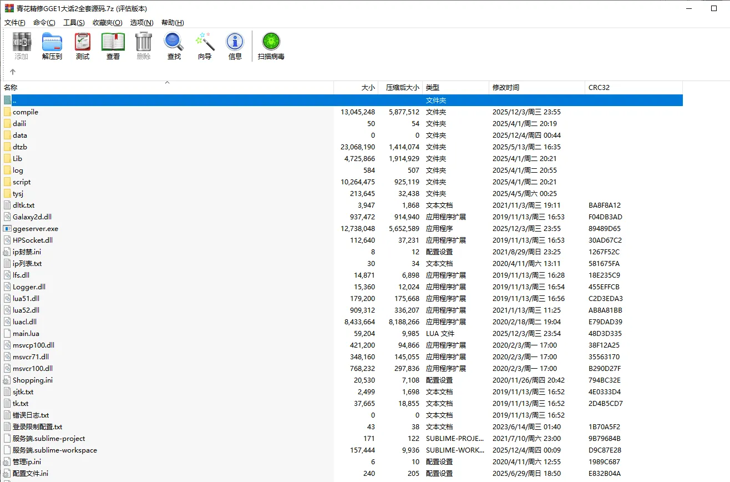Click the 添加 (Add) toolbar icon
This screenshot has height=482, width=730.
tap(22, 42)
